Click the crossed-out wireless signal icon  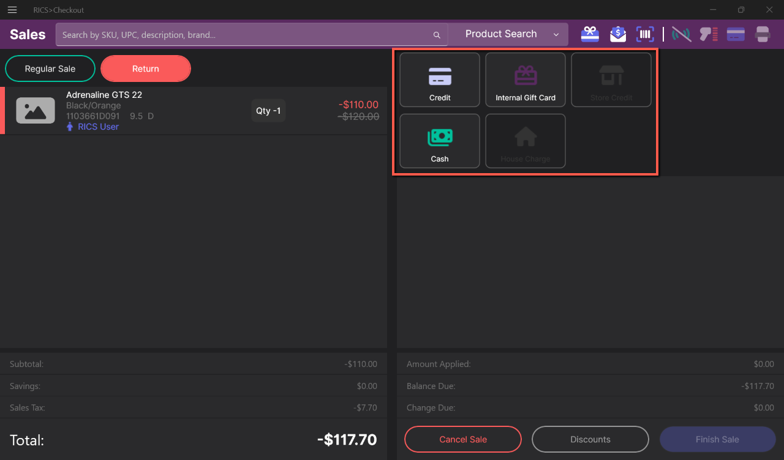coord(681,34)
